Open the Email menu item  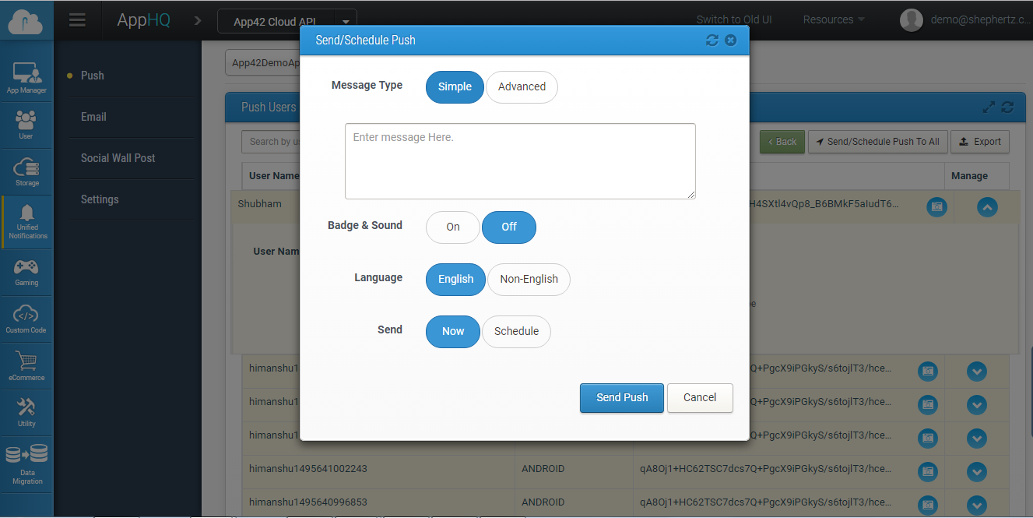93,117
